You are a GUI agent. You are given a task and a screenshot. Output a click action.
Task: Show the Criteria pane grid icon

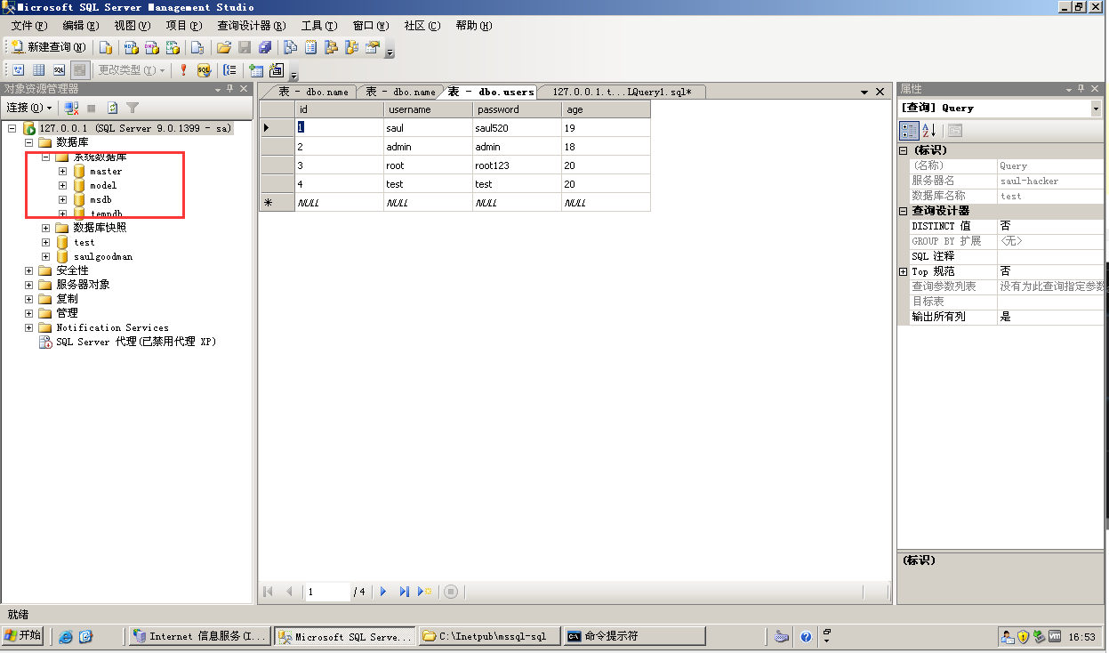[38, 70]
